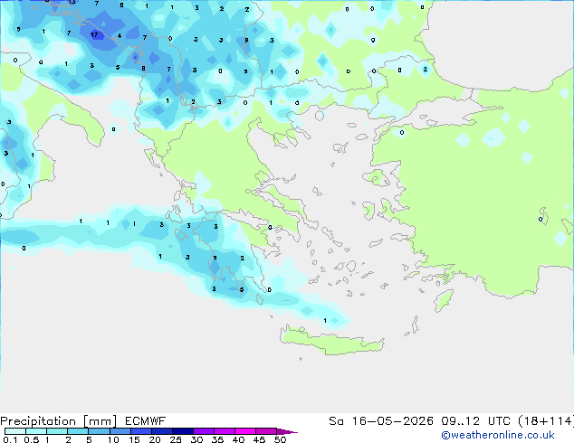The image size is (574, 443).
Task: Click the 35–40 mm legend color swatch
Action: (x=225, y=431)
